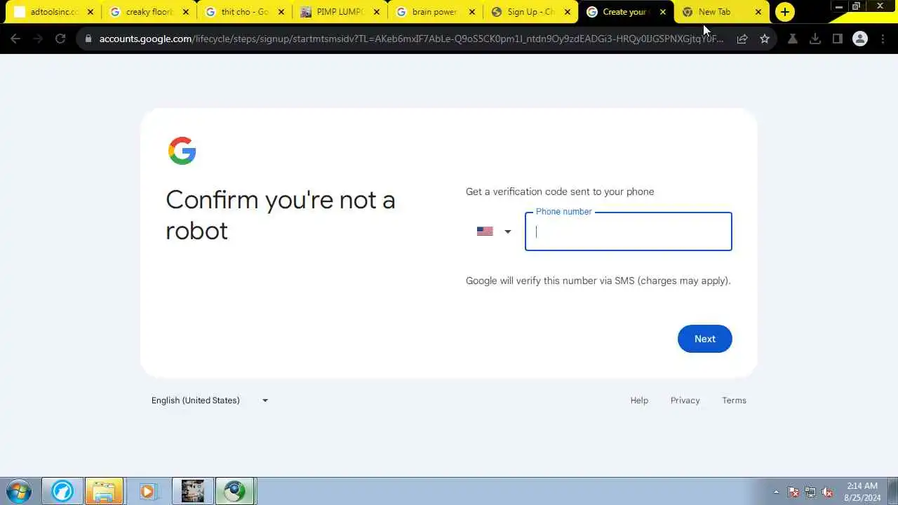Open the Chrome Labs flask icon
898x505 pixels.
792,39
